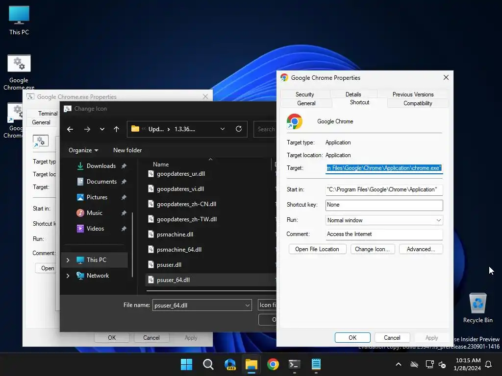Viewport: 502px width, 376px height.
Task: Click pin icon beside Music
Action: (x=124, y=213)
